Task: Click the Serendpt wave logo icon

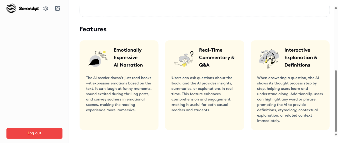Action: pyautogui.click(x=11, y=8)
